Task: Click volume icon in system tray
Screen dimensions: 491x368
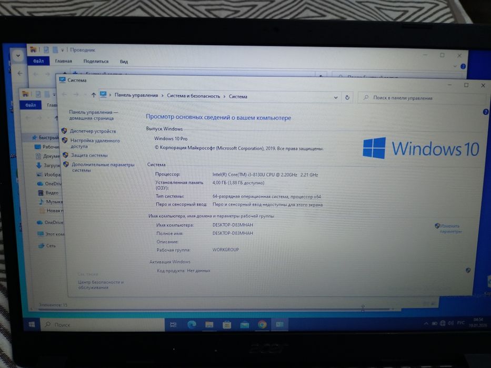Action: (x=451, y=323)
